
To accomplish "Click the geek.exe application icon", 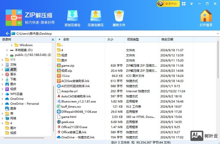I will click(59, 122).
